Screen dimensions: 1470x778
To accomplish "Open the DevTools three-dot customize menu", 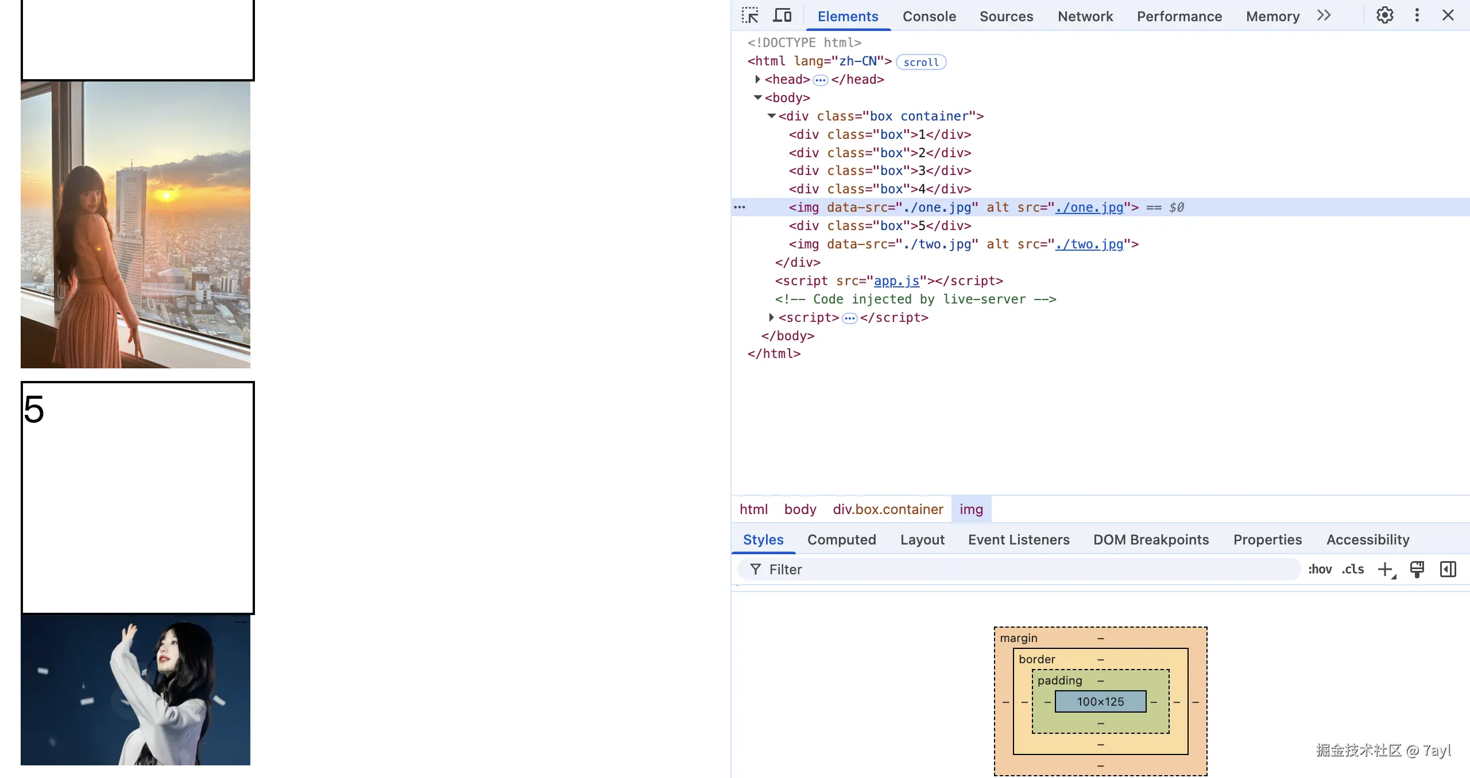I will pos(1417,15).
